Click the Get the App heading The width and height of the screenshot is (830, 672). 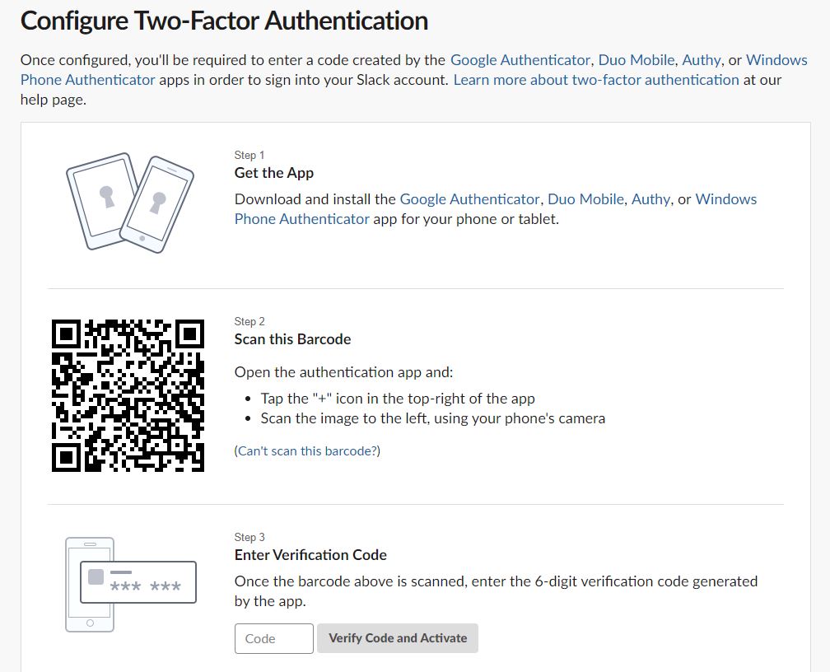(x=273, y=173)
